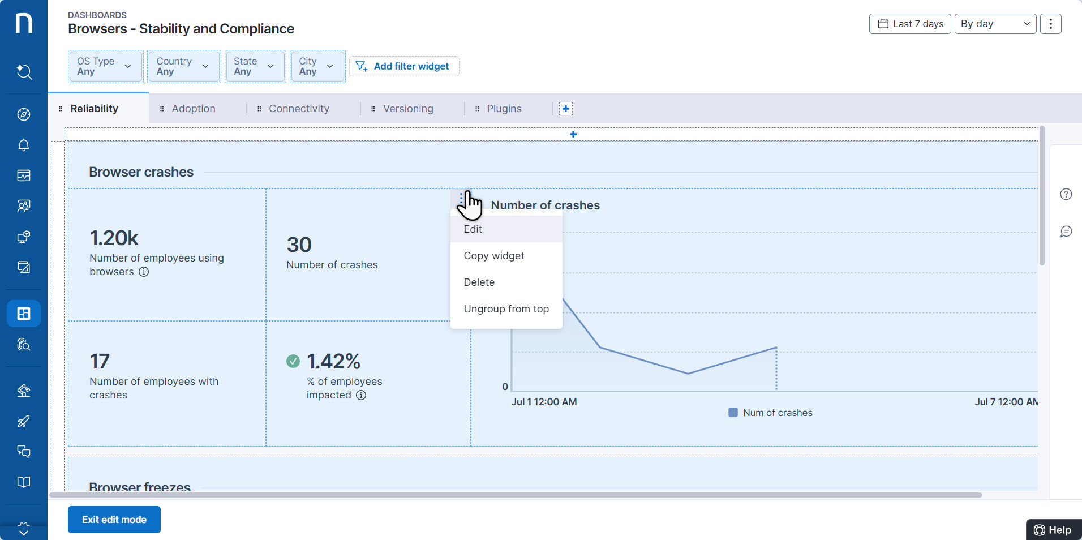The image size is (1082, 540).
Task: Click Add filter widget button
Action: point(404,66)
